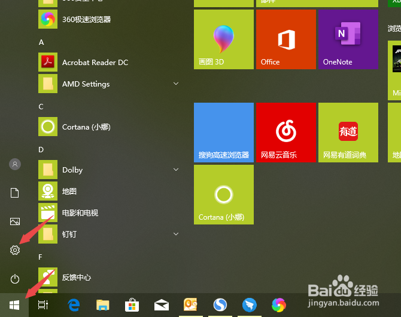Viewport: 401px width, 317px height.
Task: Expand the AMD Settings folder chevron
Action: click(176, 84)
